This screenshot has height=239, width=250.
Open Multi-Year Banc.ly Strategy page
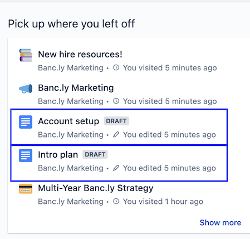point(96,188)
